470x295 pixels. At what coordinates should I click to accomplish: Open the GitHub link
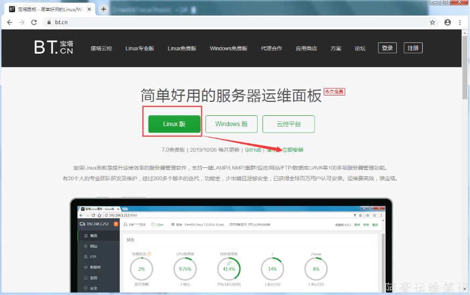click(x=253, y=150)
